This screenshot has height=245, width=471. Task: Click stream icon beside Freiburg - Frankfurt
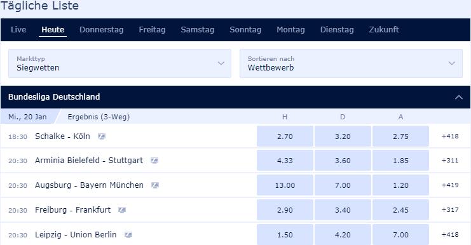coord(122,210)
